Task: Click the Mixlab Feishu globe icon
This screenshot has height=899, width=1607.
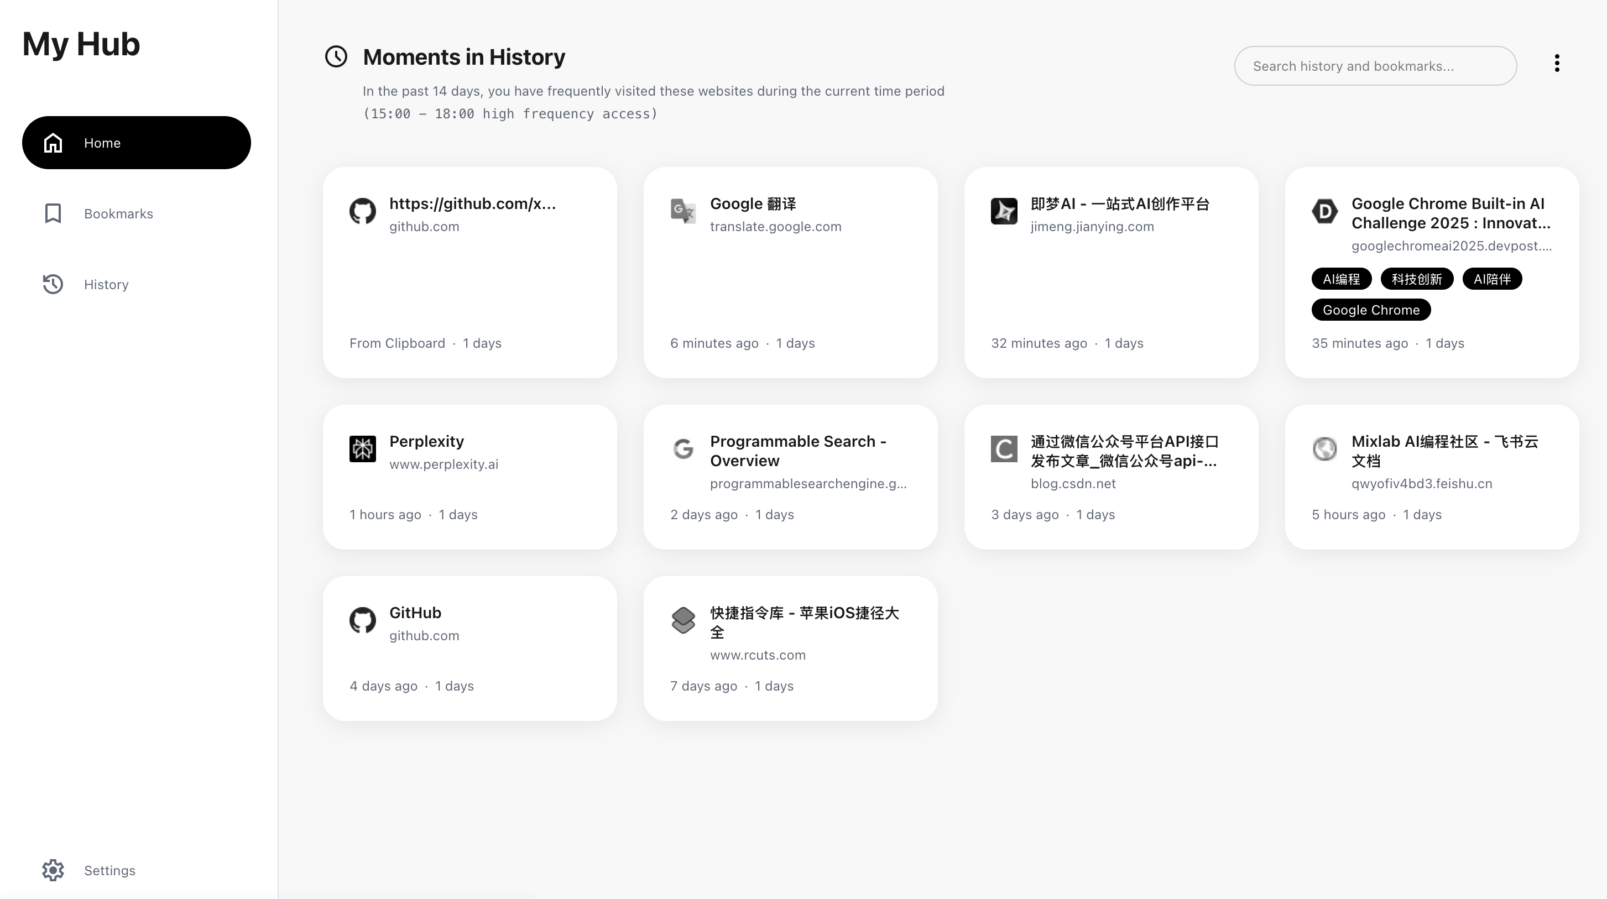Action: point(1324,448)
